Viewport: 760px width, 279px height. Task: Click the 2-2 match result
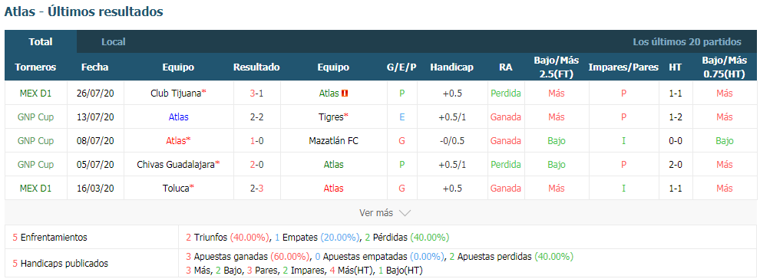click(x=256, y=117)
